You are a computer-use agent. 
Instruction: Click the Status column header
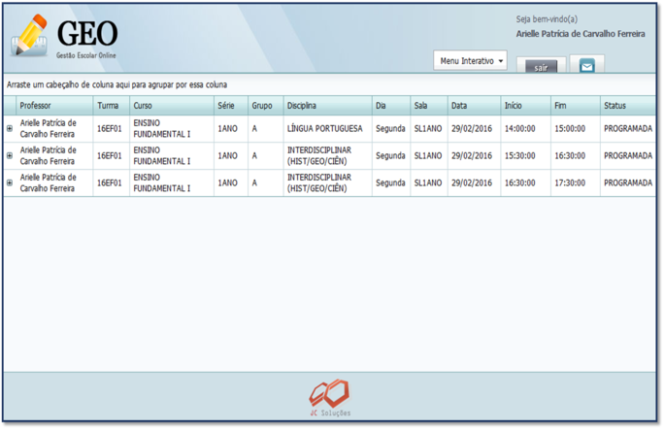(628, 106)
